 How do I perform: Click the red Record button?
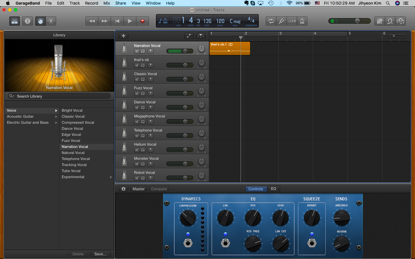142,21
